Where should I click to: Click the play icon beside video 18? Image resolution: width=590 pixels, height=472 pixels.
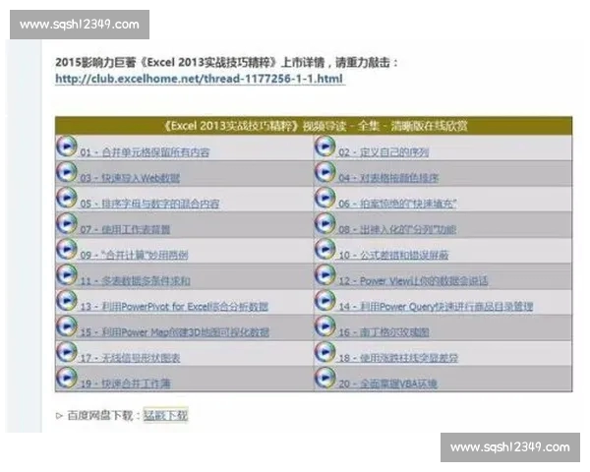[x=324, y=352]
